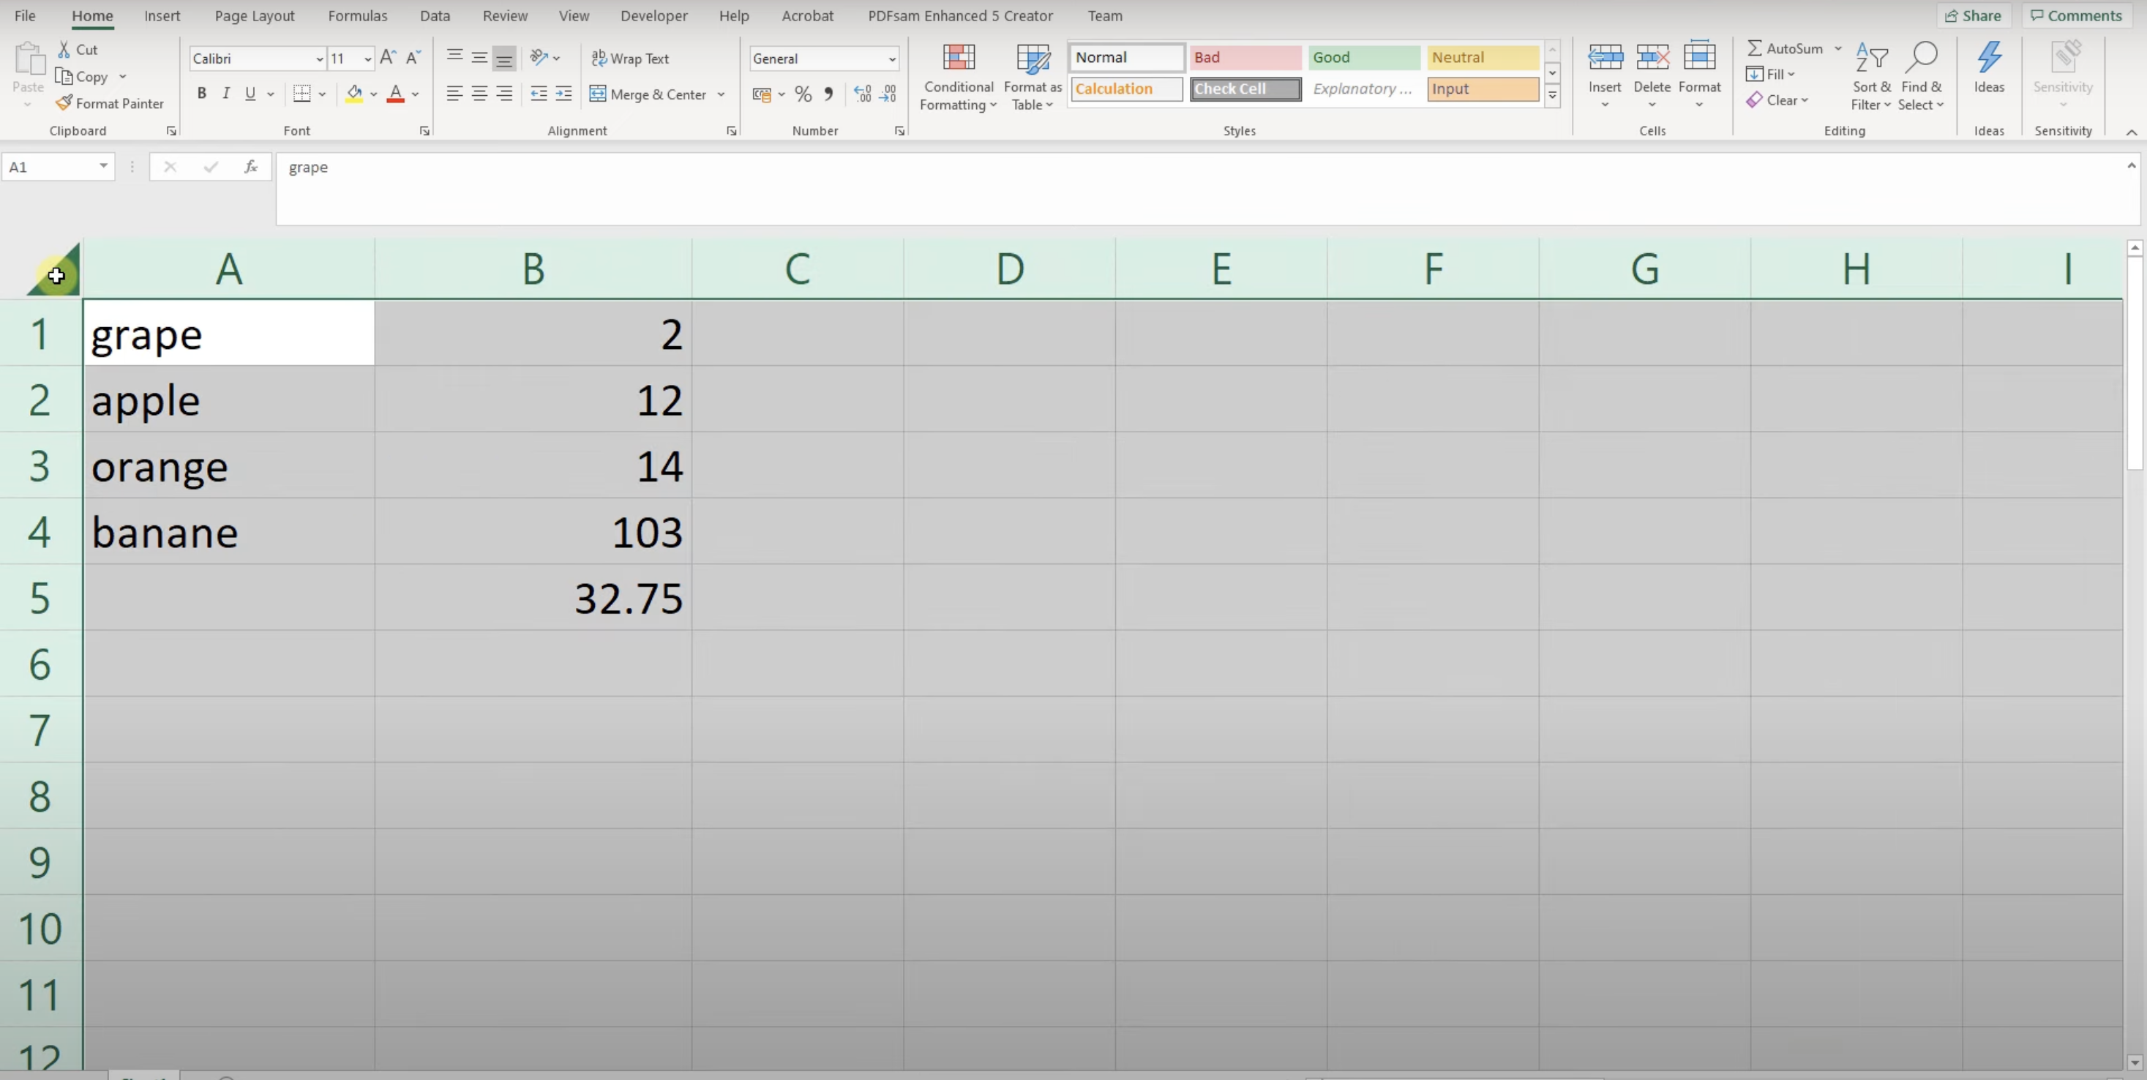This screenshot has height=1080, width=2147.
Task: Apply the Good cell style
Action: tap(1363, 58)
